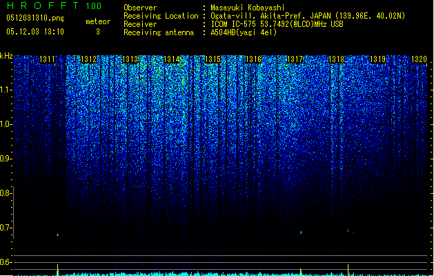The image size is (434, 276).
Task: Click the HROFFT title text
Action: point(43,6)
